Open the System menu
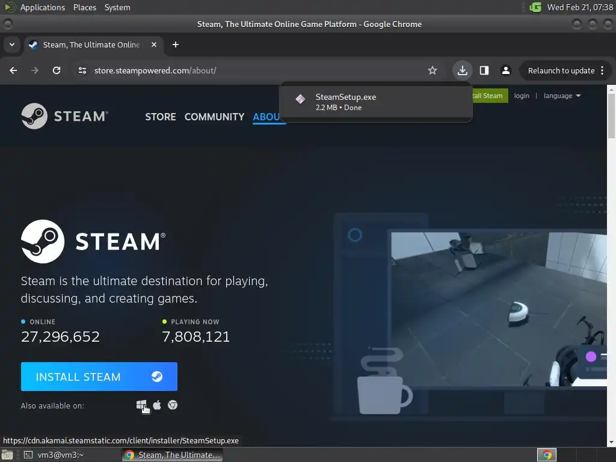Viewport: 616px width, 462px height. click(x=117, y=7)
